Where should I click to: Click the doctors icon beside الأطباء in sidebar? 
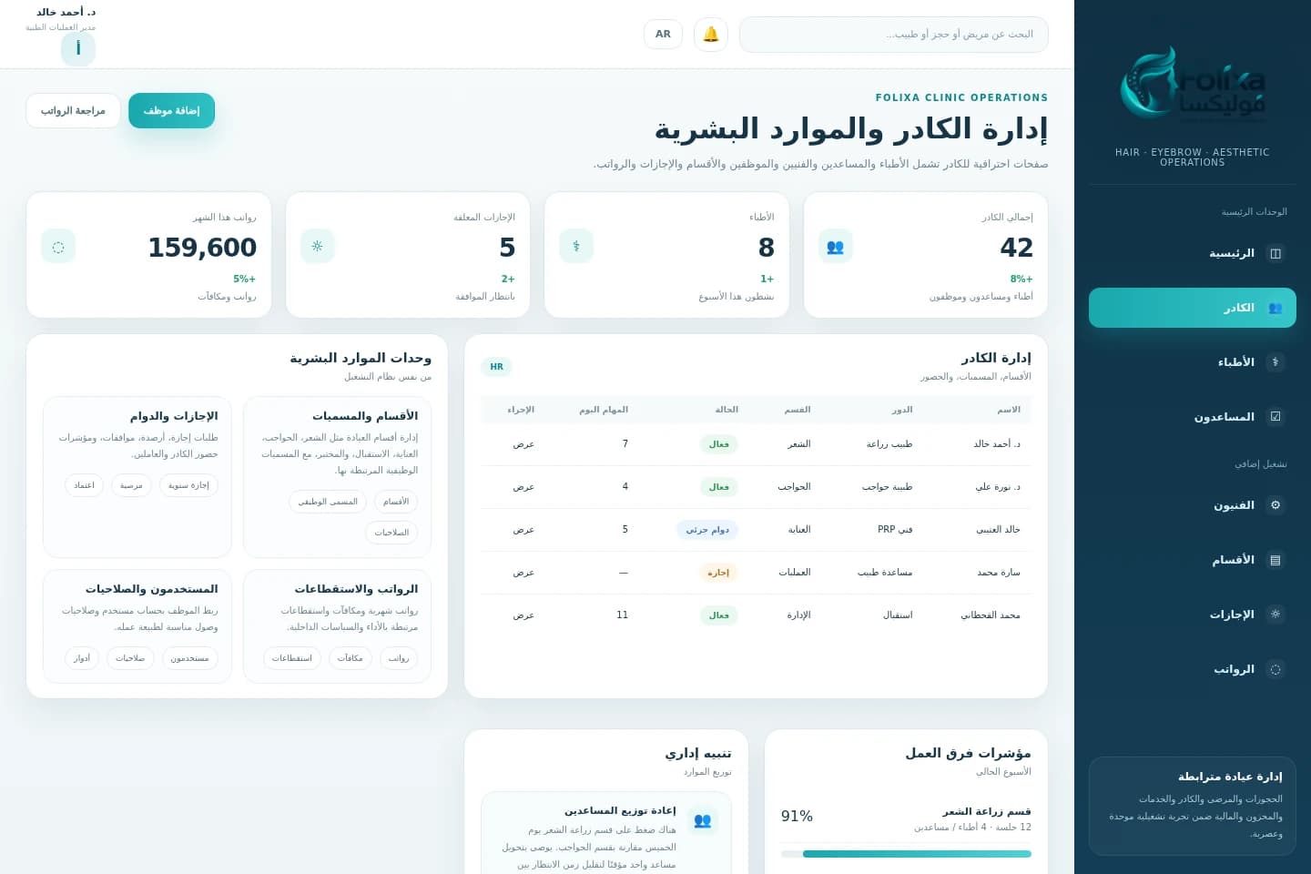pyautogui.click(x=1275, y=362)
